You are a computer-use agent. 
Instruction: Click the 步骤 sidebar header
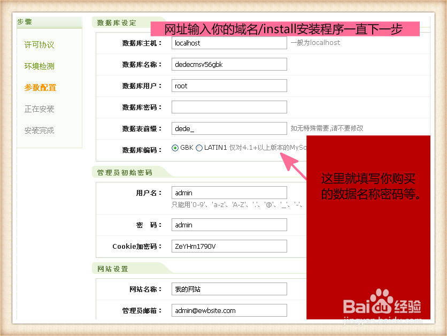[x=25, y=22]
